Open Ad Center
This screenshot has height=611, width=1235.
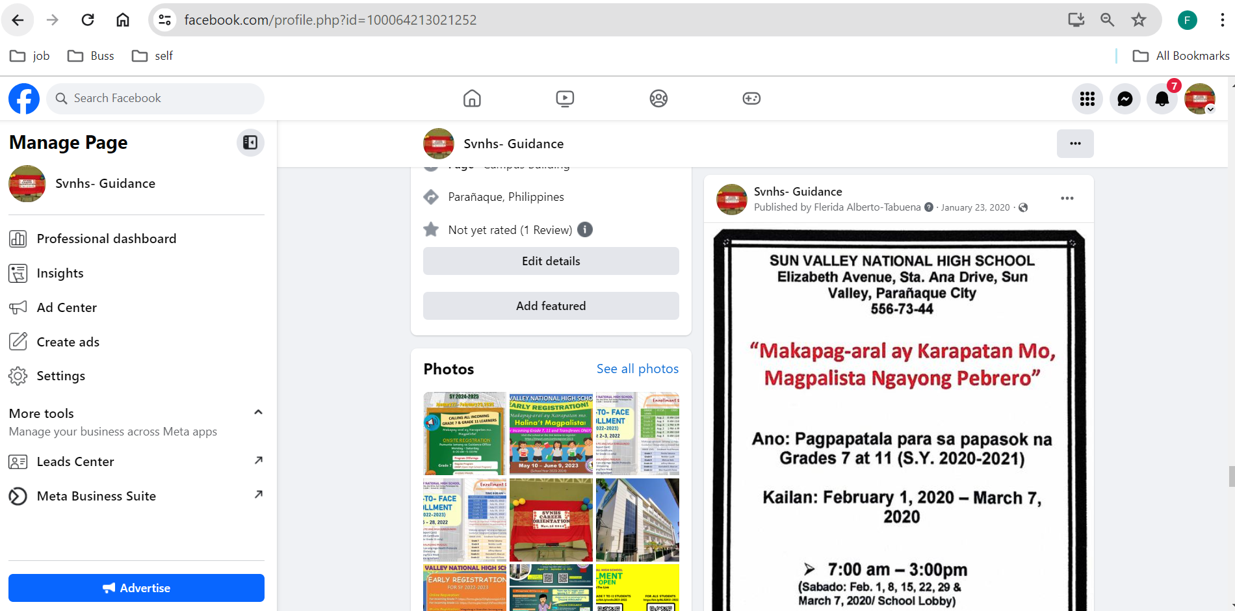[x=136, y=307]
